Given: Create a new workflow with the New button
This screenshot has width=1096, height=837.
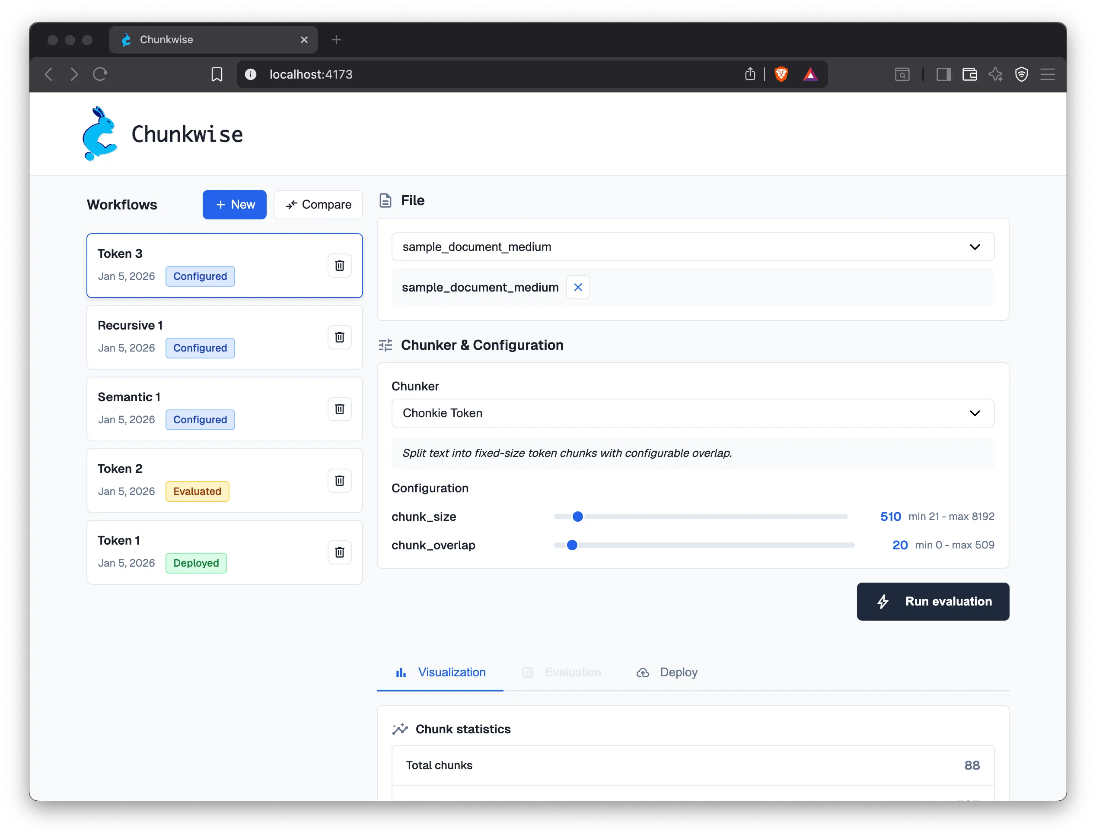Looking at the screenshot, I should [234, 204].
